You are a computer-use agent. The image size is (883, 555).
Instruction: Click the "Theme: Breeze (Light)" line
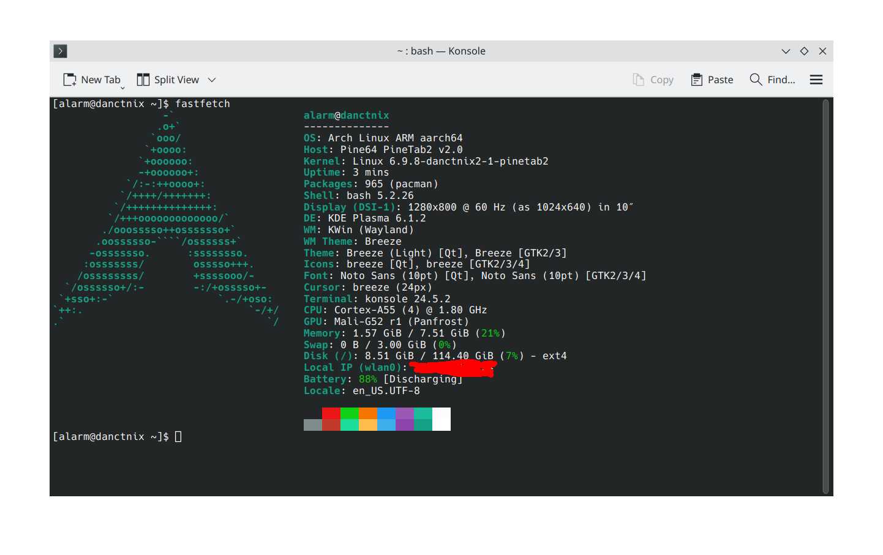pos(435,253)
